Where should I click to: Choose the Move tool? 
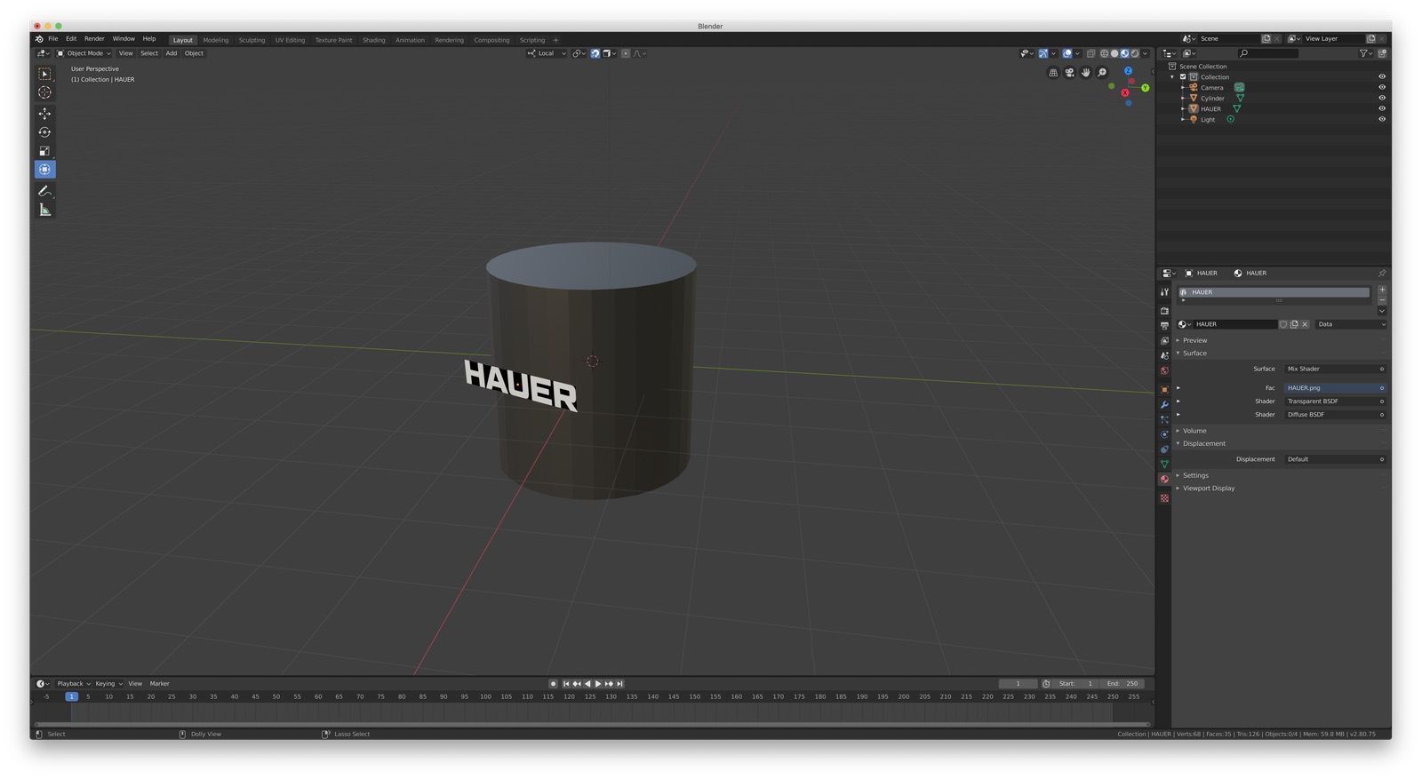tap(44, 114)
